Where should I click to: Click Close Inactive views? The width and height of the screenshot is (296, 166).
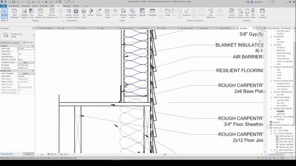pyautogui.click(x=240, y=13)
